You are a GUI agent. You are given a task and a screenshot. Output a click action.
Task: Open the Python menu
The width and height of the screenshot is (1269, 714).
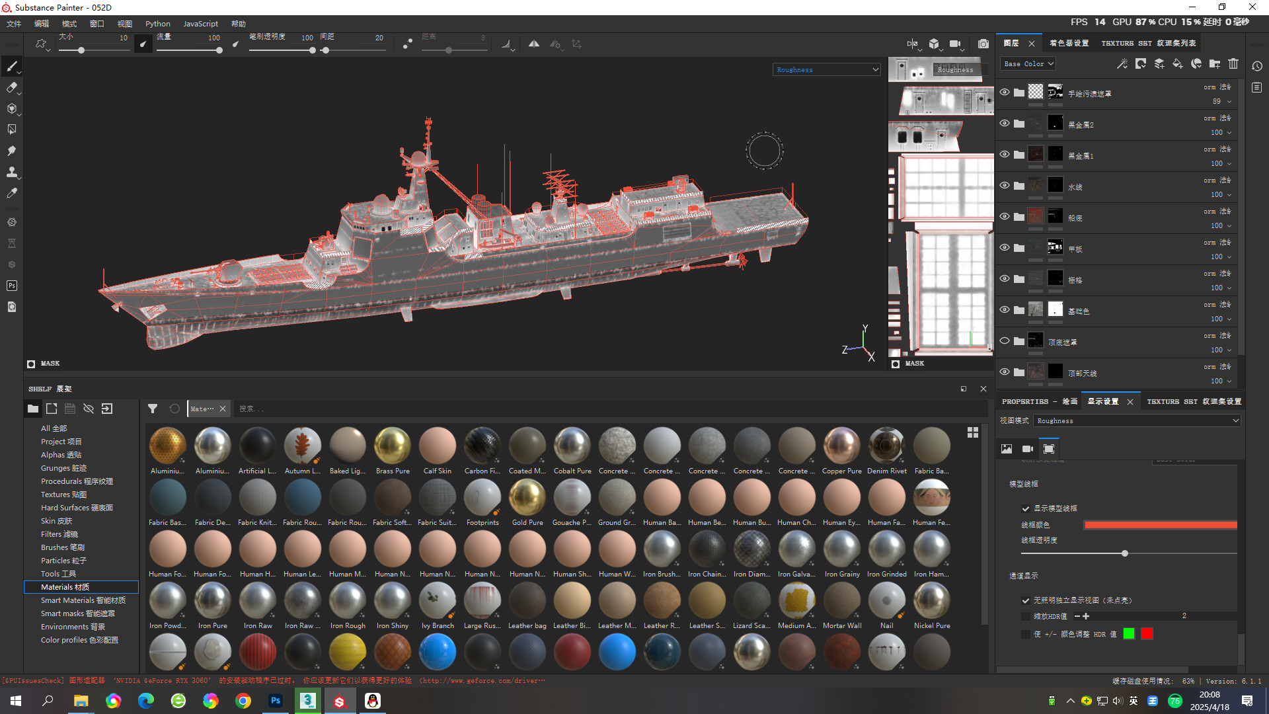pyautogui.click(x=157, y=24)
